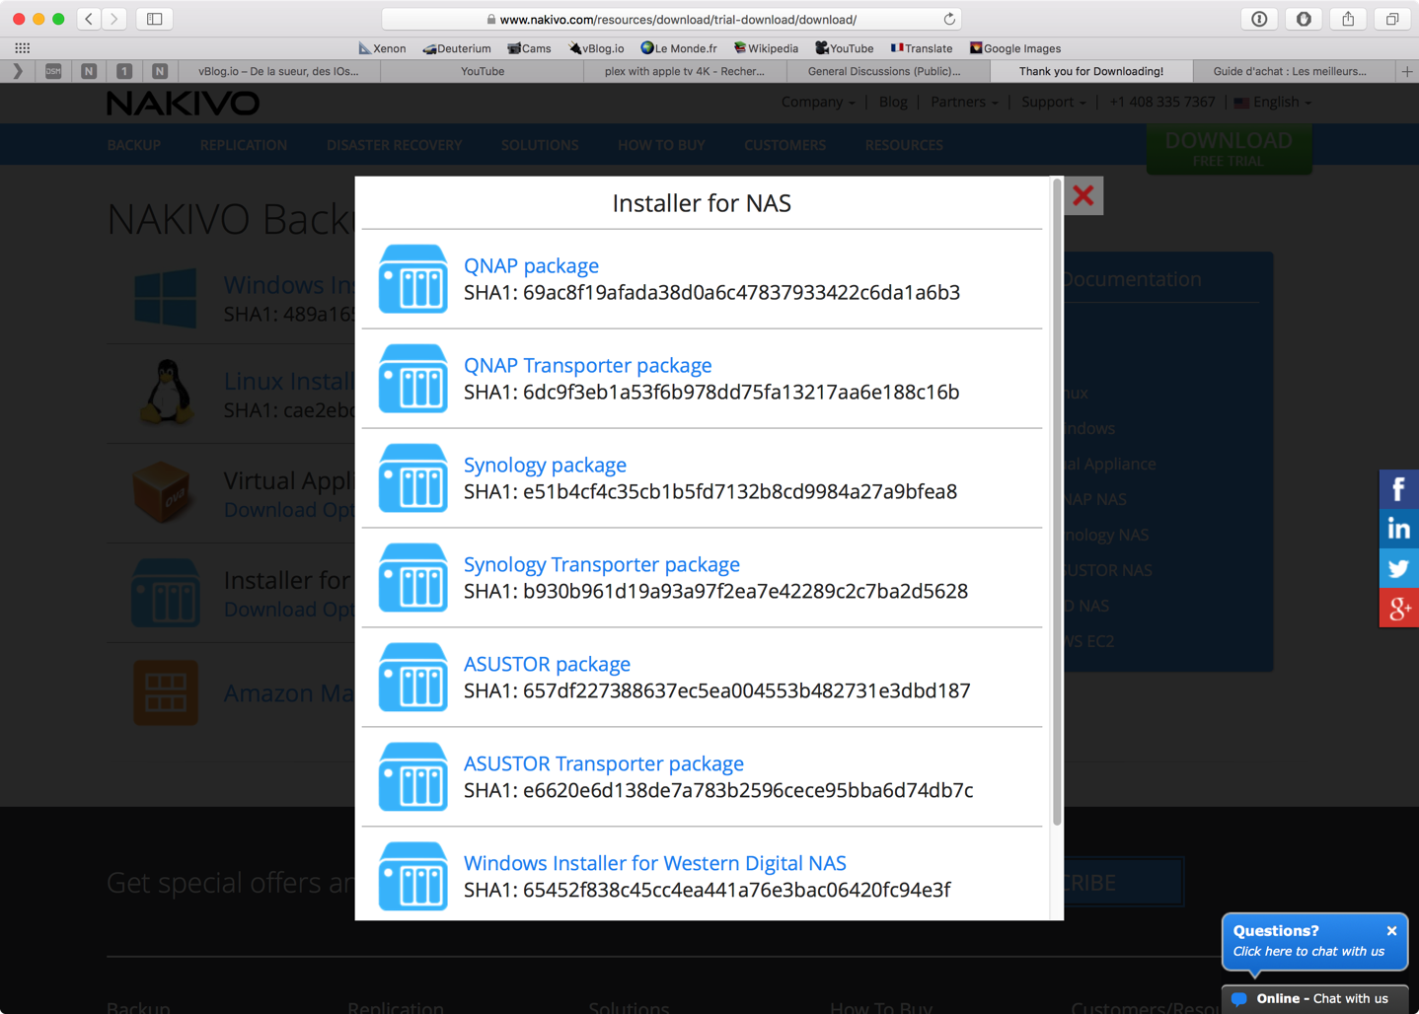Open the Online - Chat with us bar
The width and height of the screenshot is (1419, 1014).
[x=1314, y=998]
